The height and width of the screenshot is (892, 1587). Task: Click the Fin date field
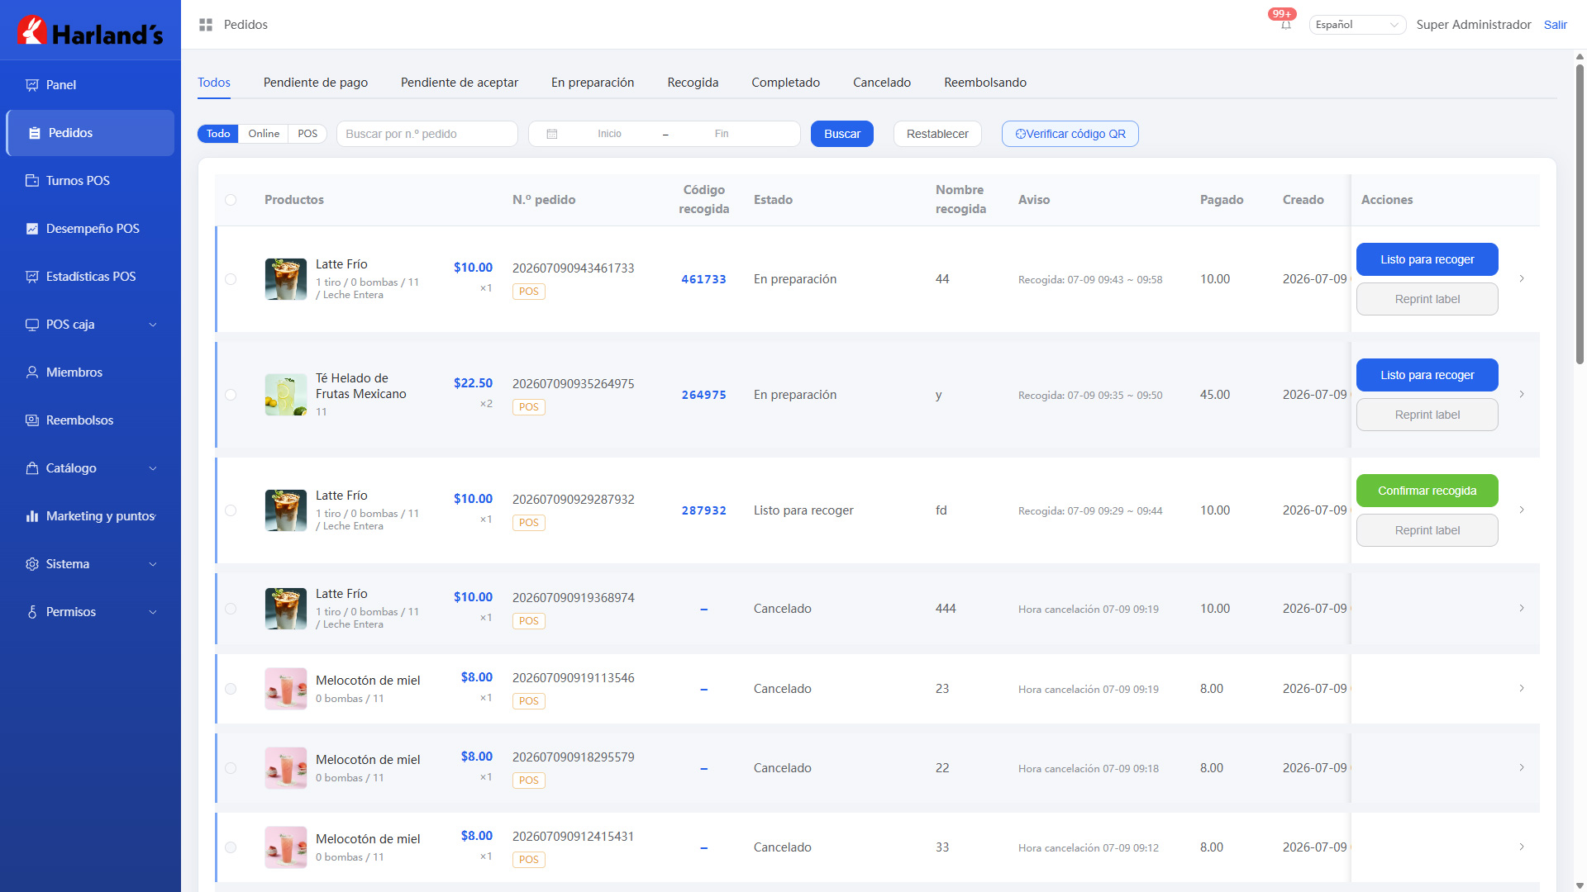pos(722,134)
